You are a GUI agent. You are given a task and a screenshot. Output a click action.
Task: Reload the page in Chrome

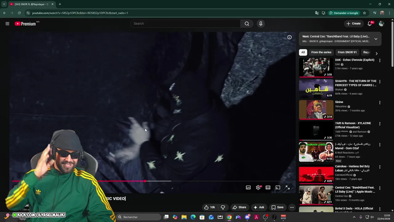point(19,13)
